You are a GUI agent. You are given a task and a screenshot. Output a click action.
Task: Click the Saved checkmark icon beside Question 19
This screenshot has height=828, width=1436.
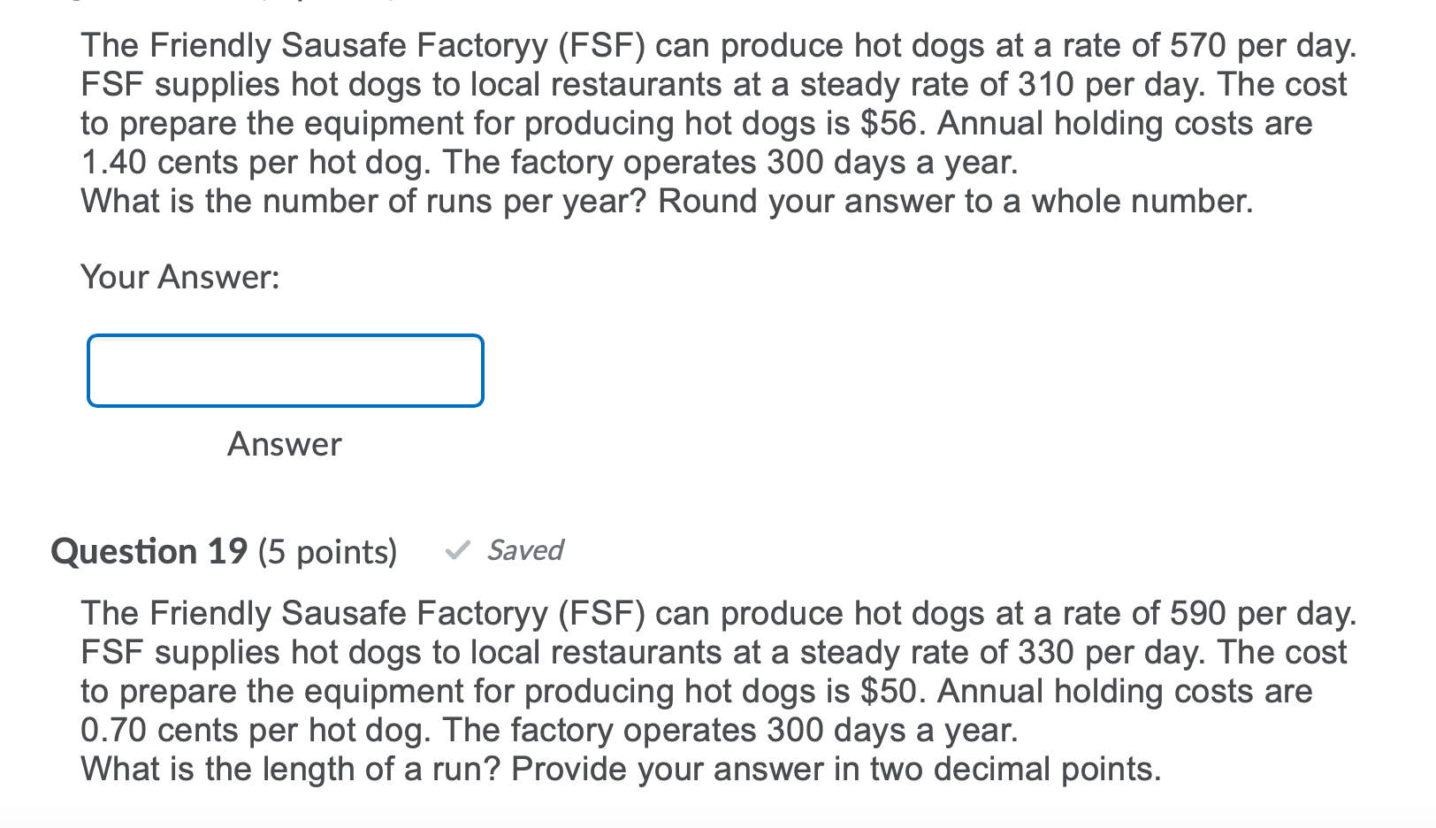click(460, 550)
